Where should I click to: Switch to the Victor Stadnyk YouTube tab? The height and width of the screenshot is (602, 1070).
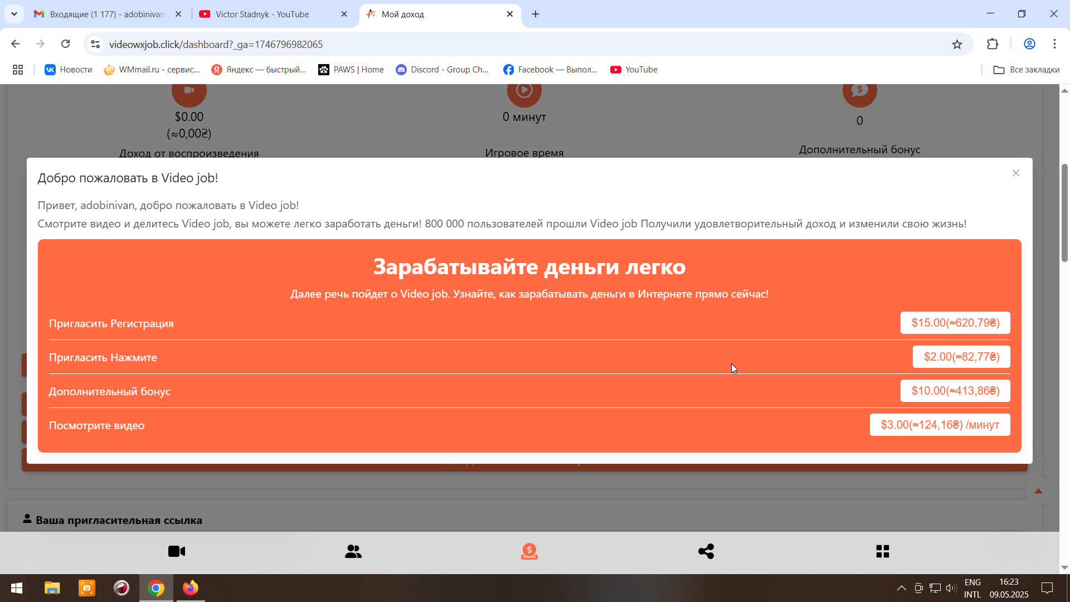[262, 14]
